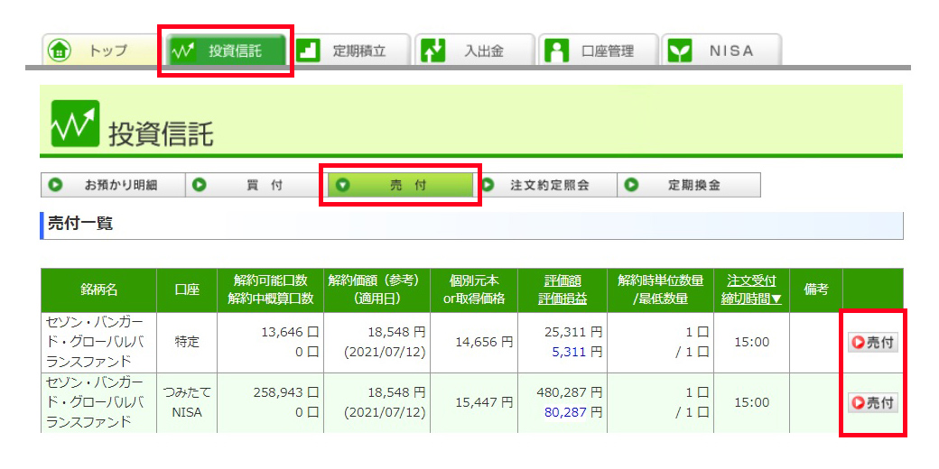Click the 銘柄名 column header

pyautogui.click(x=98, y=290)
